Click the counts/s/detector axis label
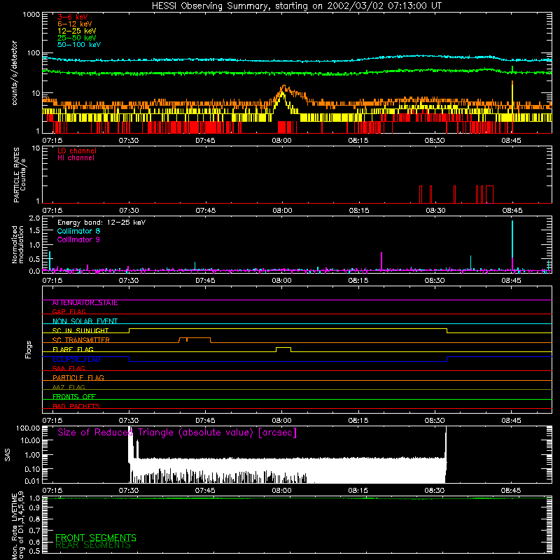 tap(15, 73)
